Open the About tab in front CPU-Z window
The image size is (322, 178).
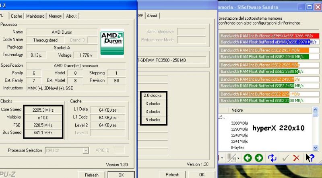click(x=71, y=16)
